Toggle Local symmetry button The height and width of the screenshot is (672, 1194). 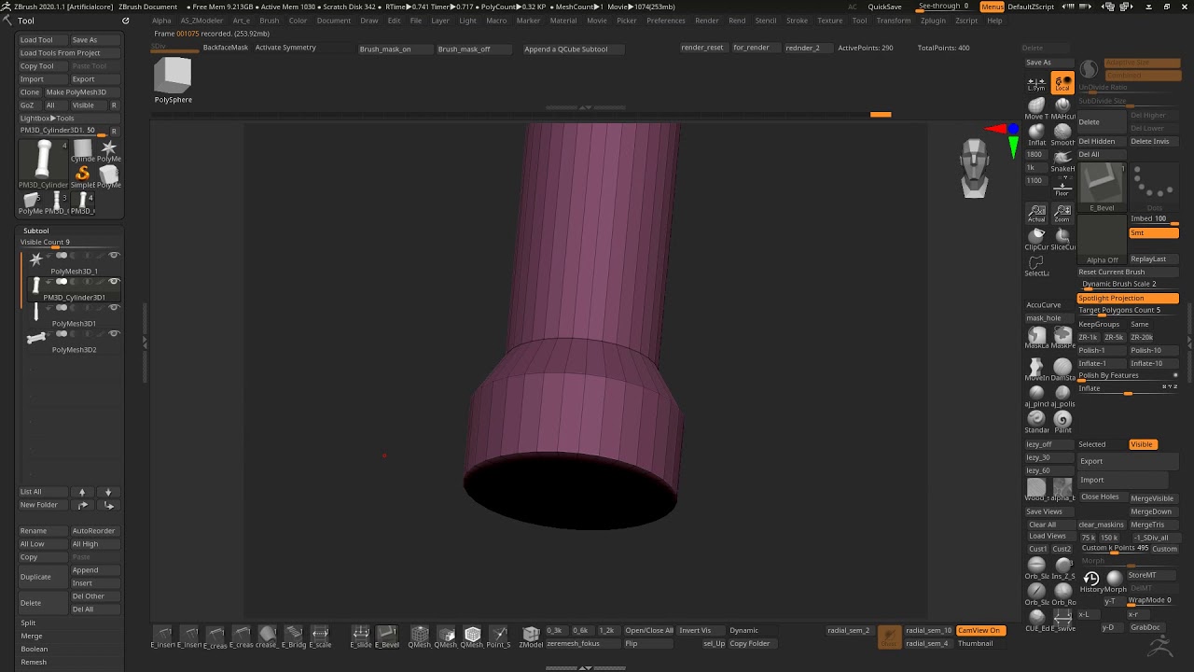pos(1062,83)
